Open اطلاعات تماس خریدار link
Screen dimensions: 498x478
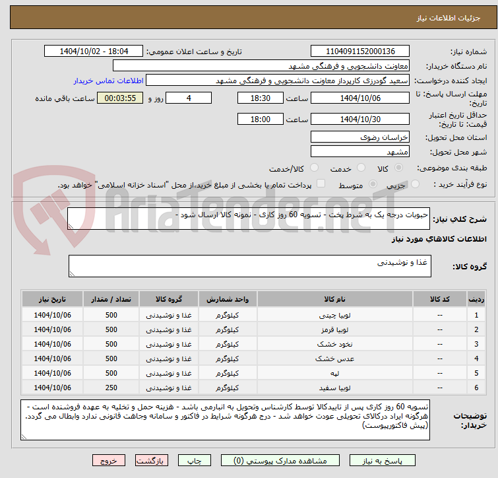(109, 81)
